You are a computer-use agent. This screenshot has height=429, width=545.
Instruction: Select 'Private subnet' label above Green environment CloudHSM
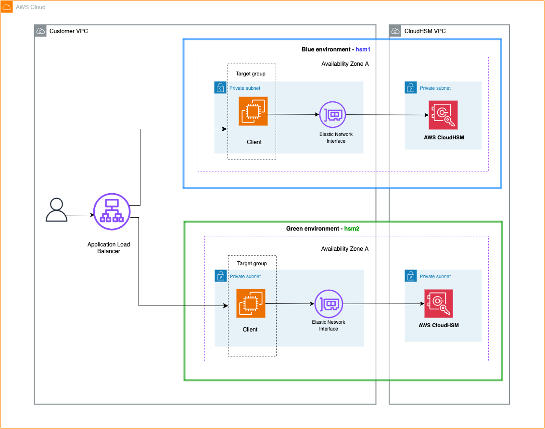pos(435,277)
